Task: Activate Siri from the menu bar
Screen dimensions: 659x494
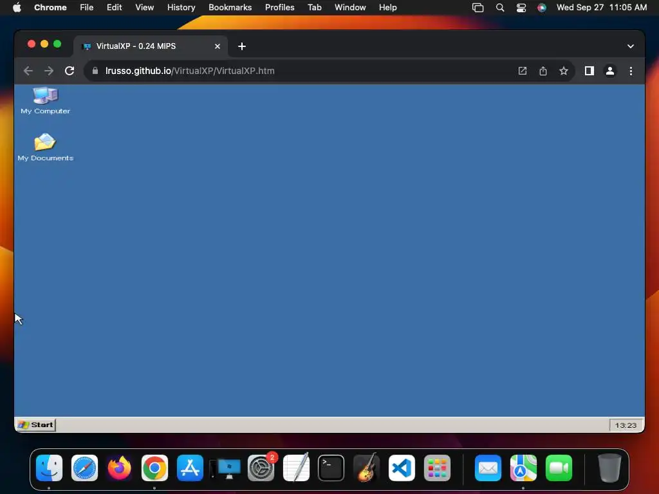Action: [542, 8]
